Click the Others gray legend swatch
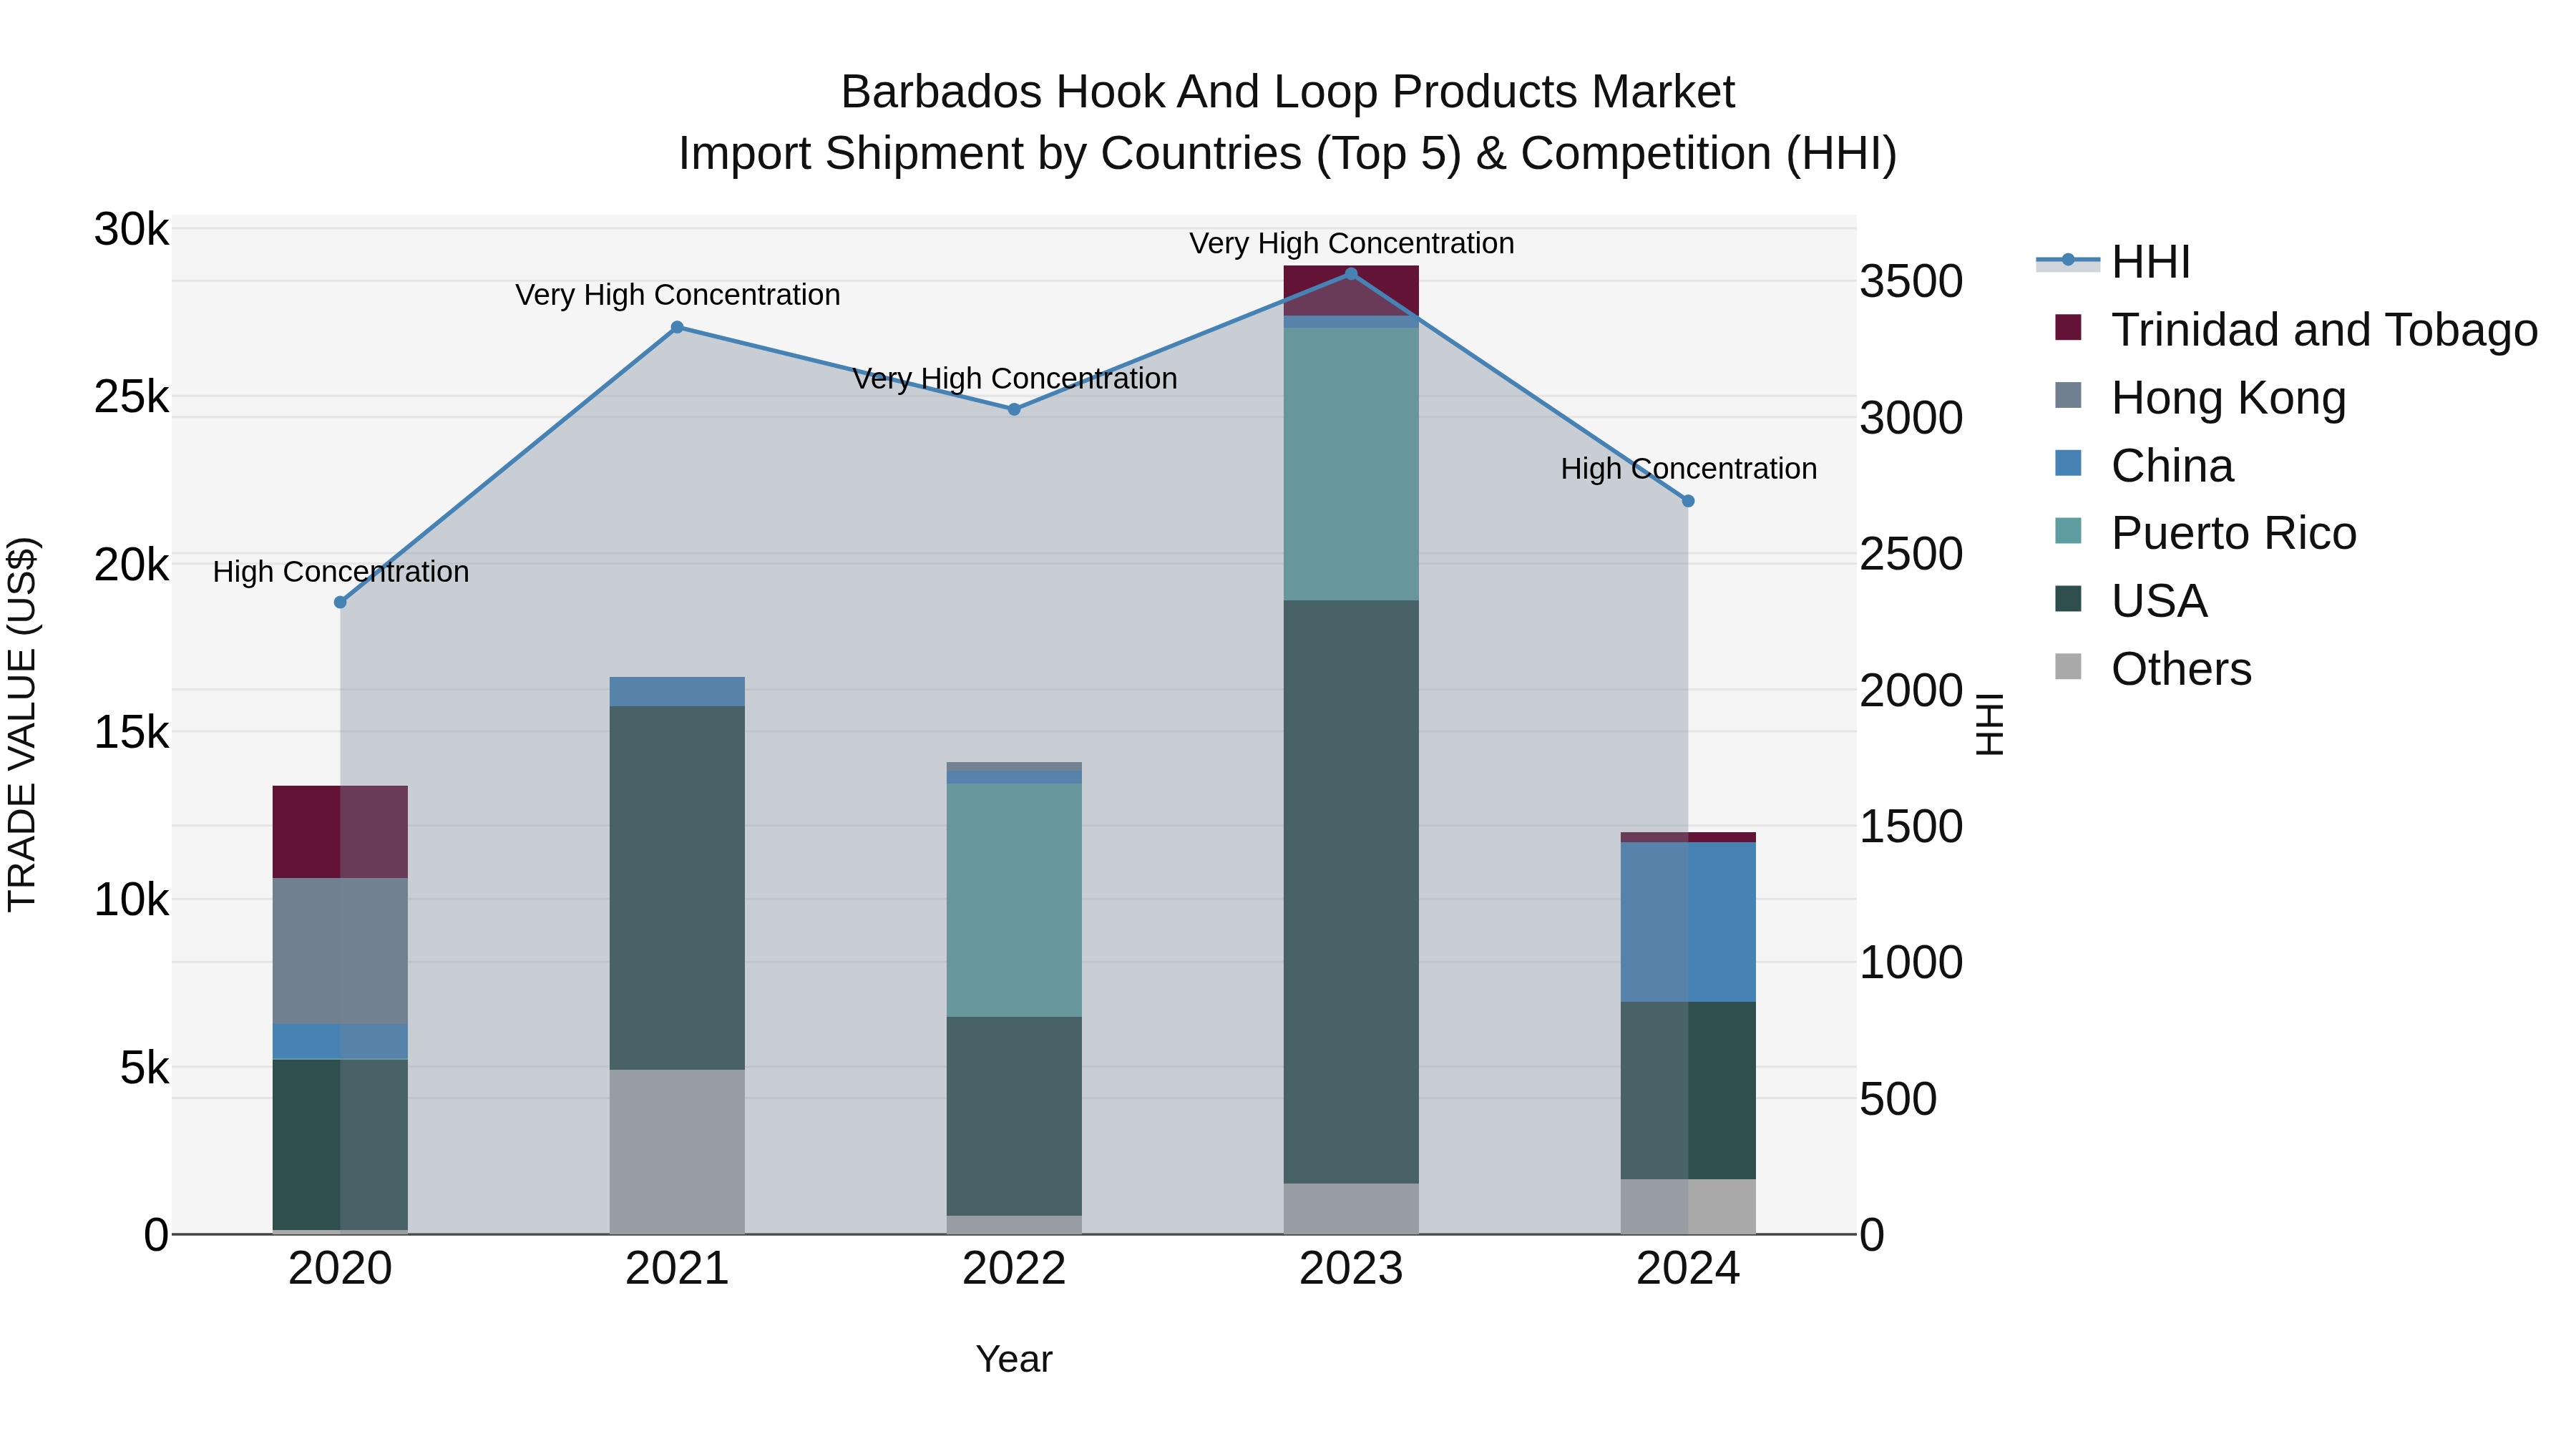Image resolution: width=2576 pixels, height=1449 pixels. tap(2068, 667)
